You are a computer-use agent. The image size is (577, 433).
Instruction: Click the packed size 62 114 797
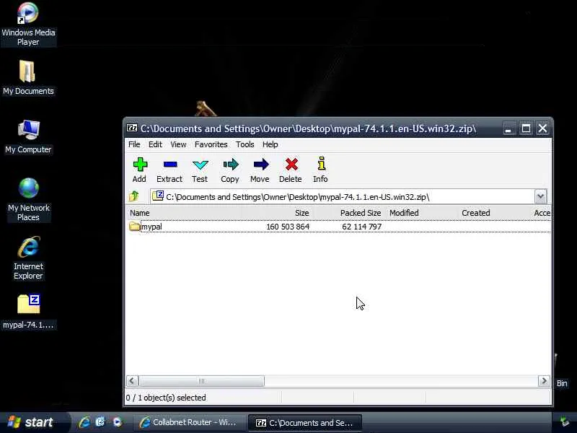click(x=362, y=227)
